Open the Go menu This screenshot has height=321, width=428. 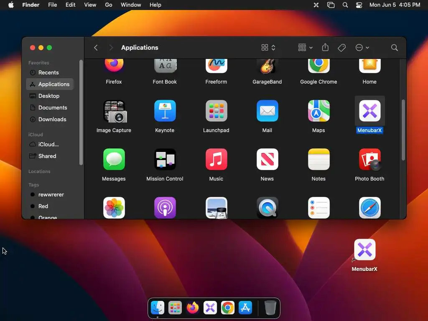[109, 5]
